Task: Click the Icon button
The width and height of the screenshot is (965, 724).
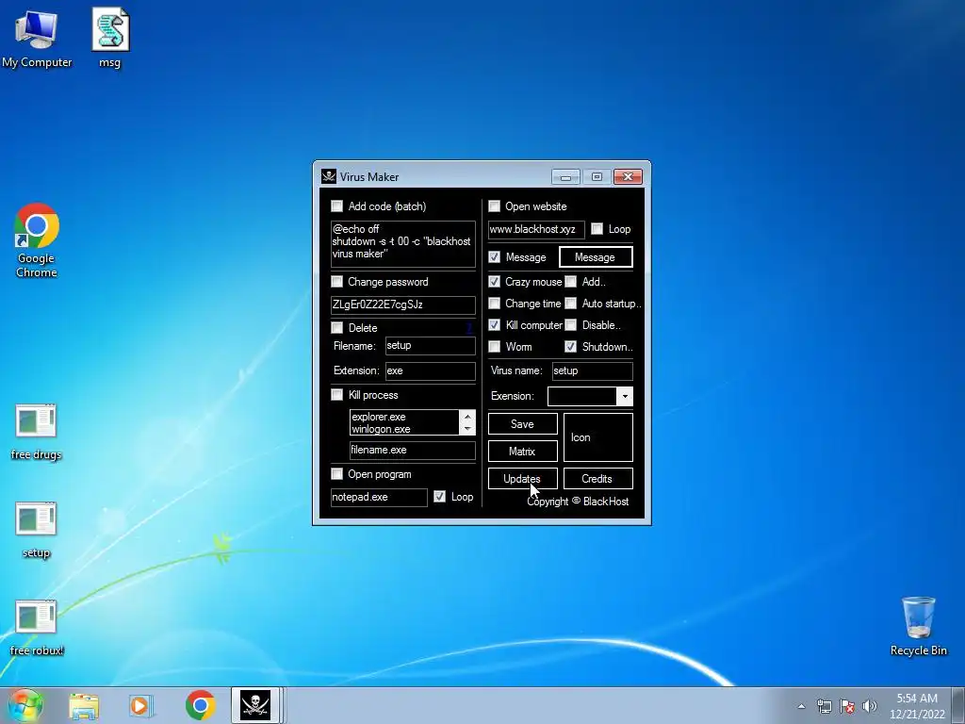Action: (x=597, y=437)
